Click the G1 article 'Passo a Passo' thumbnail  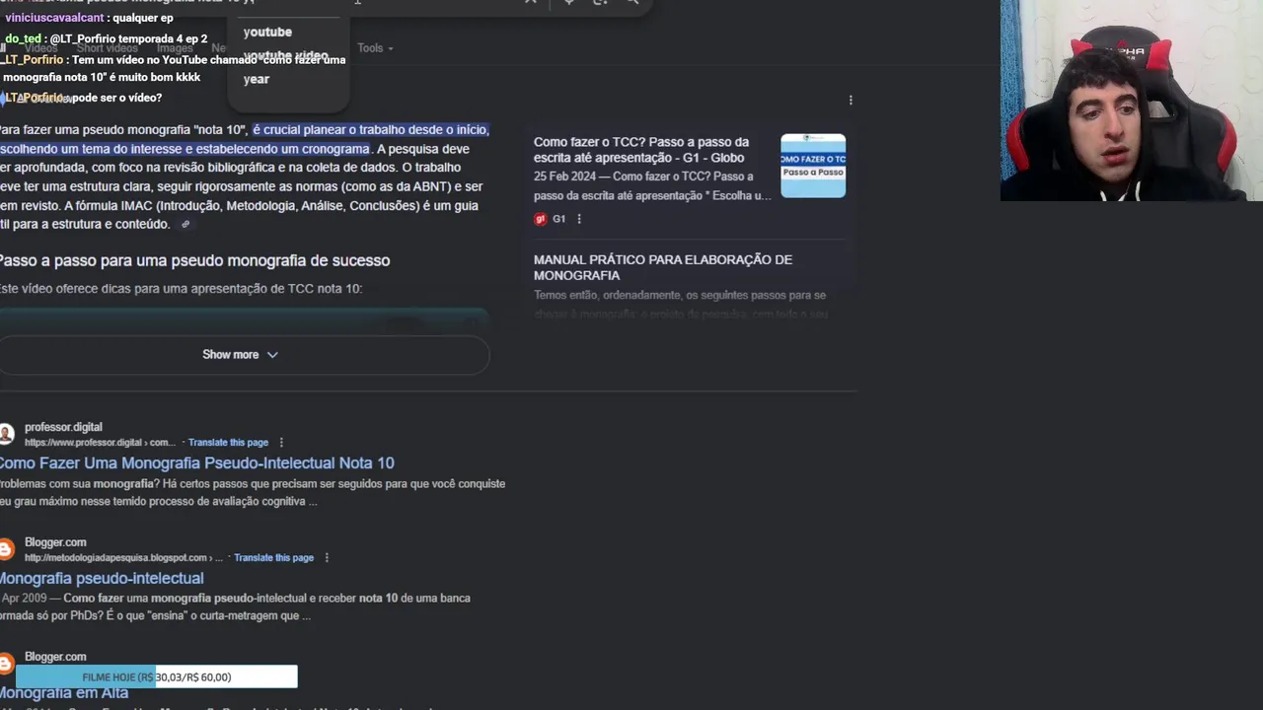coord(813,166)
